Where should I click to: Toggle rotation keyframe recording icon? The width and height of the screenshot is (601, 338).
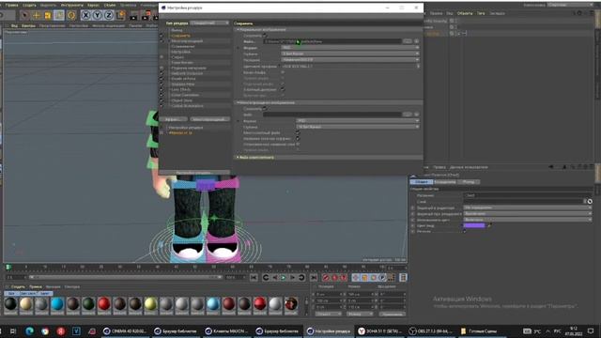[374, 278]
